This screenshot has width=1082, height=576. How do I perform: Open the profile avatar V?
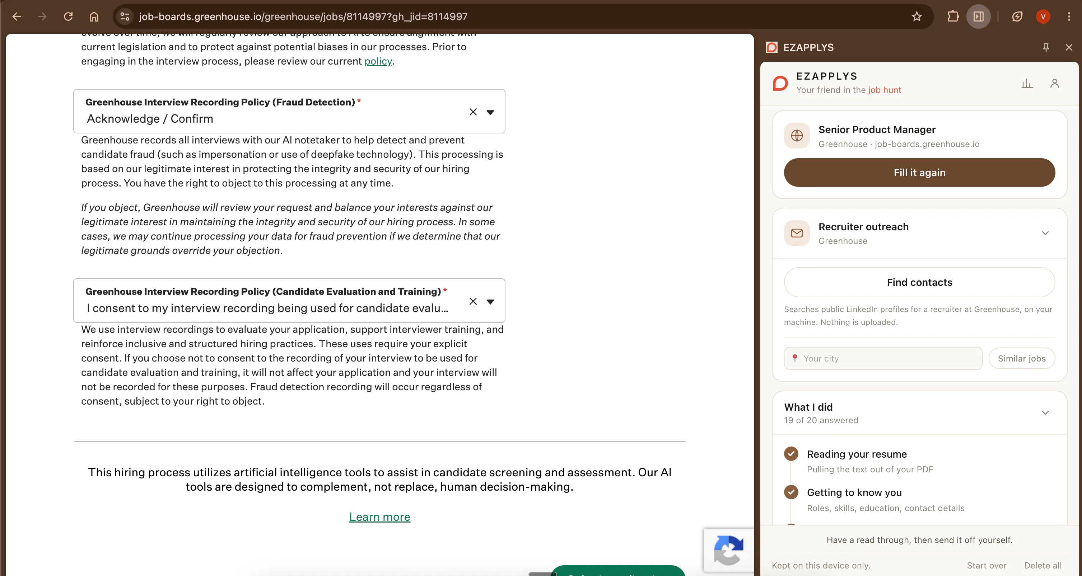tap(1043, 16)
